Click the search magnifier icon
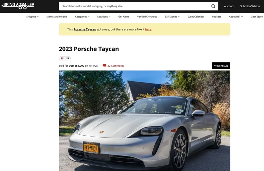264x171 pixels. (x=213, y=6)
